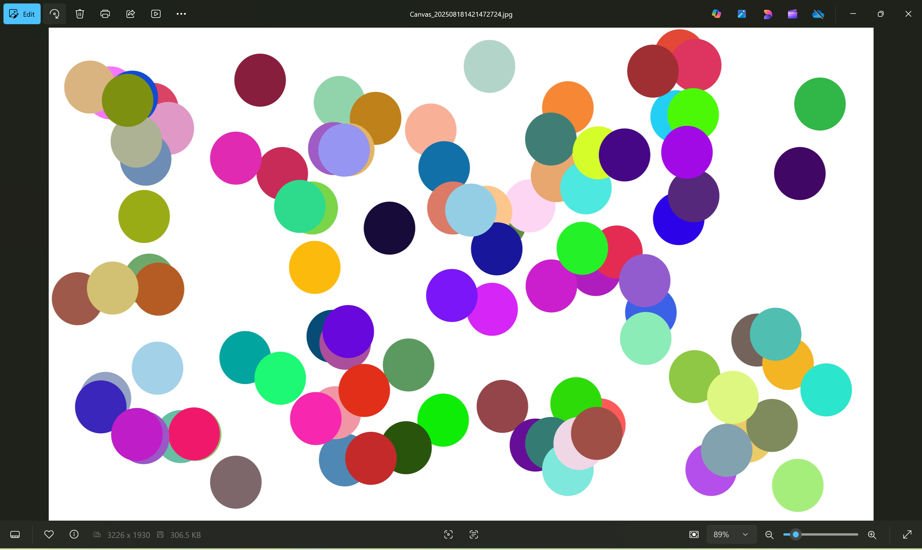Click the Edit image button
This screenshot has width=922, height=550.
pyautogui.click(x=22, y=14)
